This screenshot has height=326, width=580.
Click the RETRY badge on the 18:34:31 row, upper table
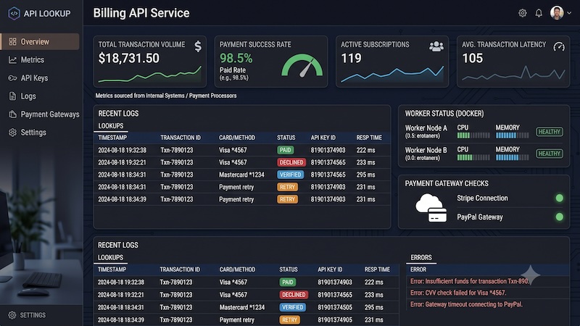coord(287,187)
